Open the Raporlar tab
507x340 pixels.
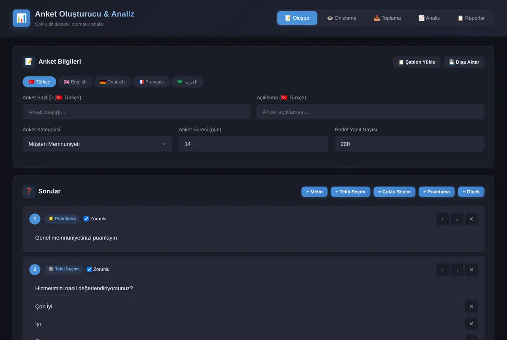471,18
